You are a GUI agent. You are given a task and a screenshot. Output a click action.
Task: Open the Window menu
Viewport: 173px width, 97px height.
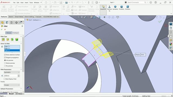point(36,2)
